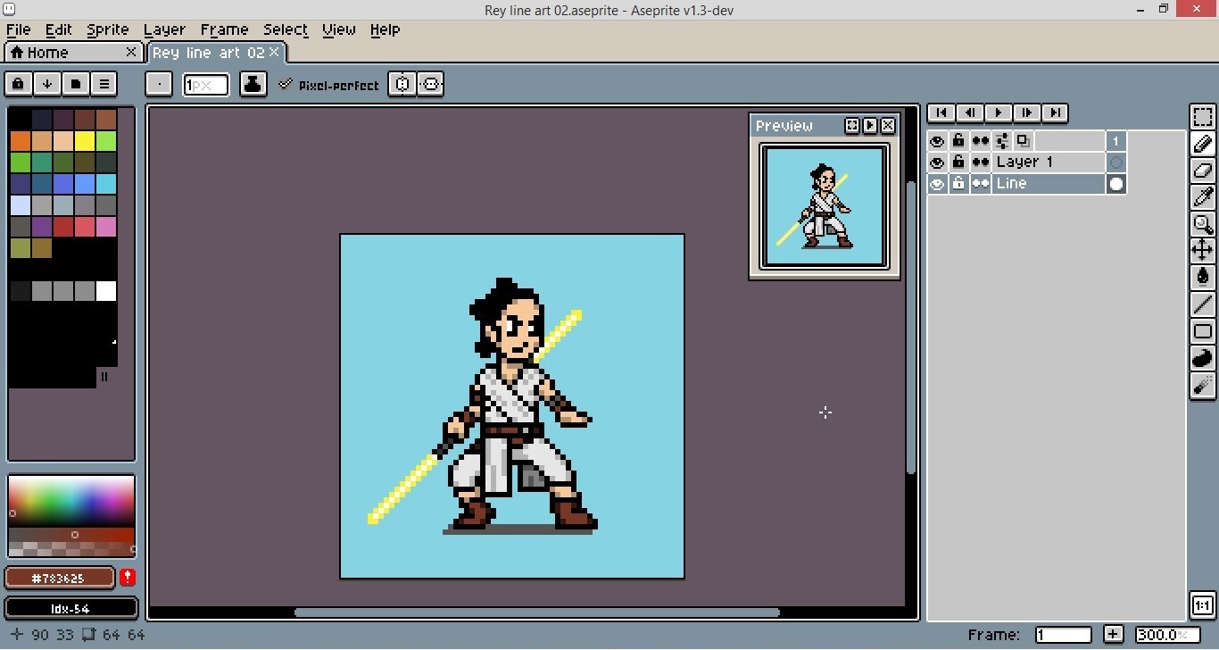Close the Preview window
Viewport: 1219px width, 650px height.
[888, 126]
